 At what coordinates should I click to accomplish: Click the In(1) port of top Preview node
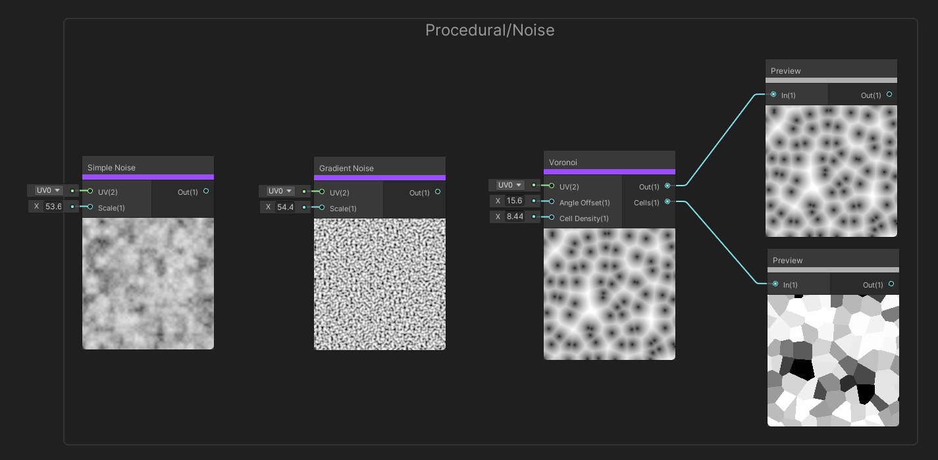pyautogui.click(x=774, y=94)
